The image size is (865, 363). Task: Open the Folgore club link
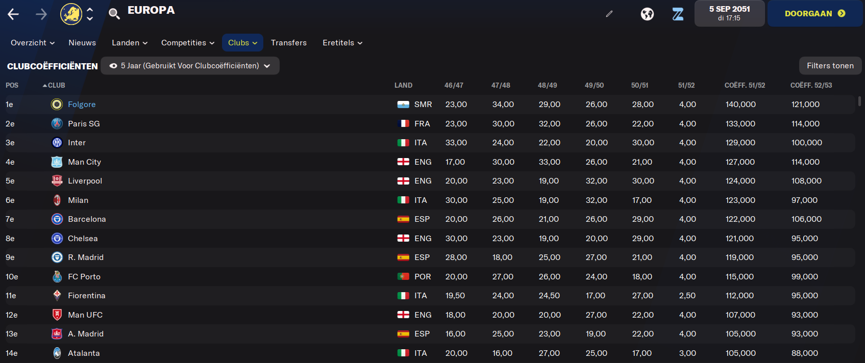82,105
